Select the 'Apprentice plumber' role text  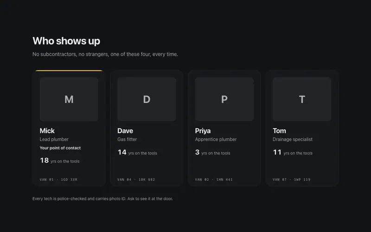[216, 140]
